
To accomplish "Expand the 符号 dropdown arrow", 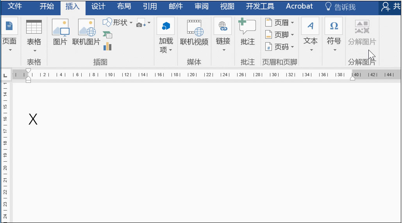I will pyautogui.click(x=334, y=50).
